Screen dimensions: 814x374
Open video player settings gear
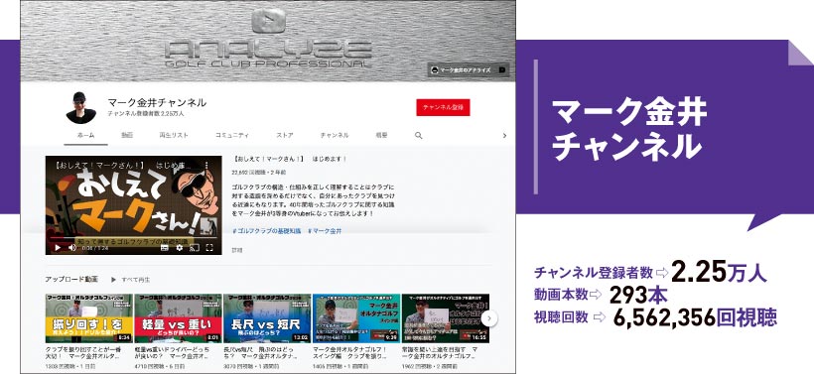tap(179, 248)
